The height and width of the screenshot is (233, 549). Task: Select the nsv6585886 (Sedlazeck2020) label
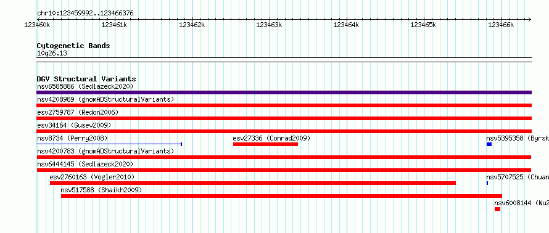point(85,86)
